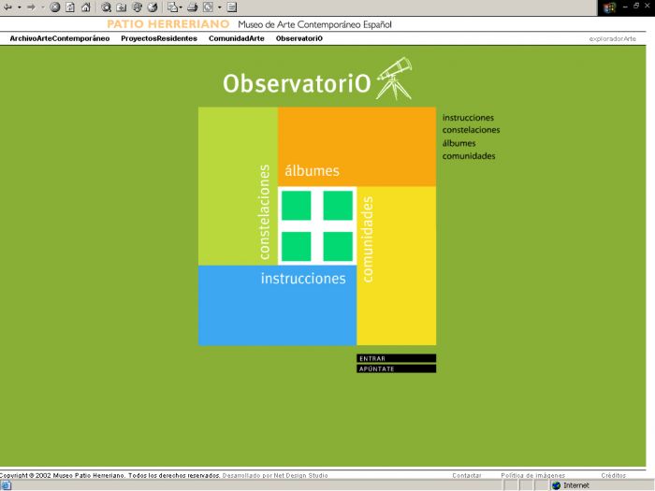
Task: Click the Mail toolbar icon
Action: [172, 7]
